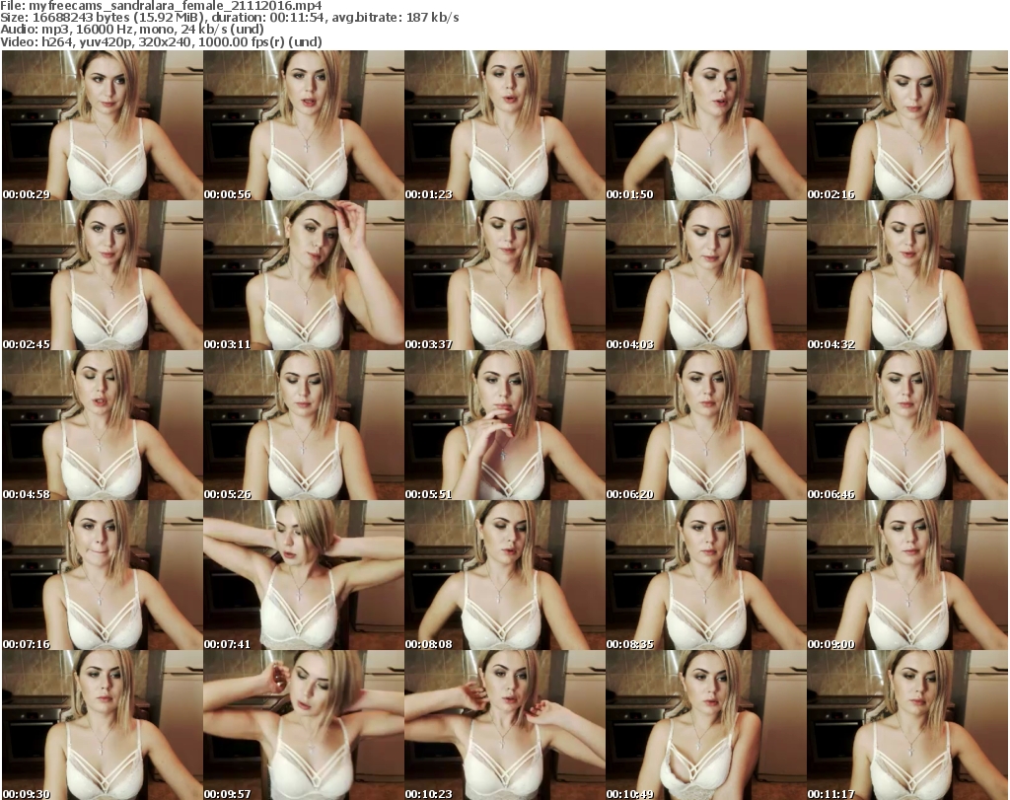Select the thumbnail timestamped 00:10:49
Viewport: 1010px width, 800px height.
click(x=705, y=725)
